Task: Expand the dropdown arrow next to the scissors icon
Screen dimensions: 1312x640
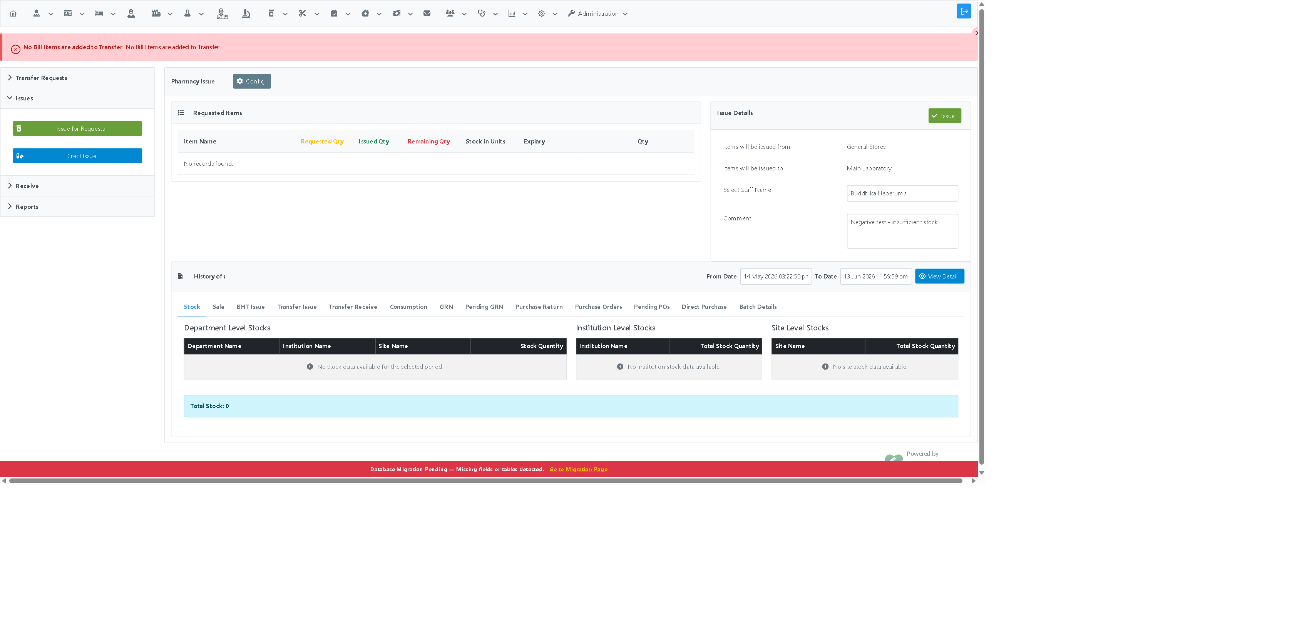Action: point(317,14)
